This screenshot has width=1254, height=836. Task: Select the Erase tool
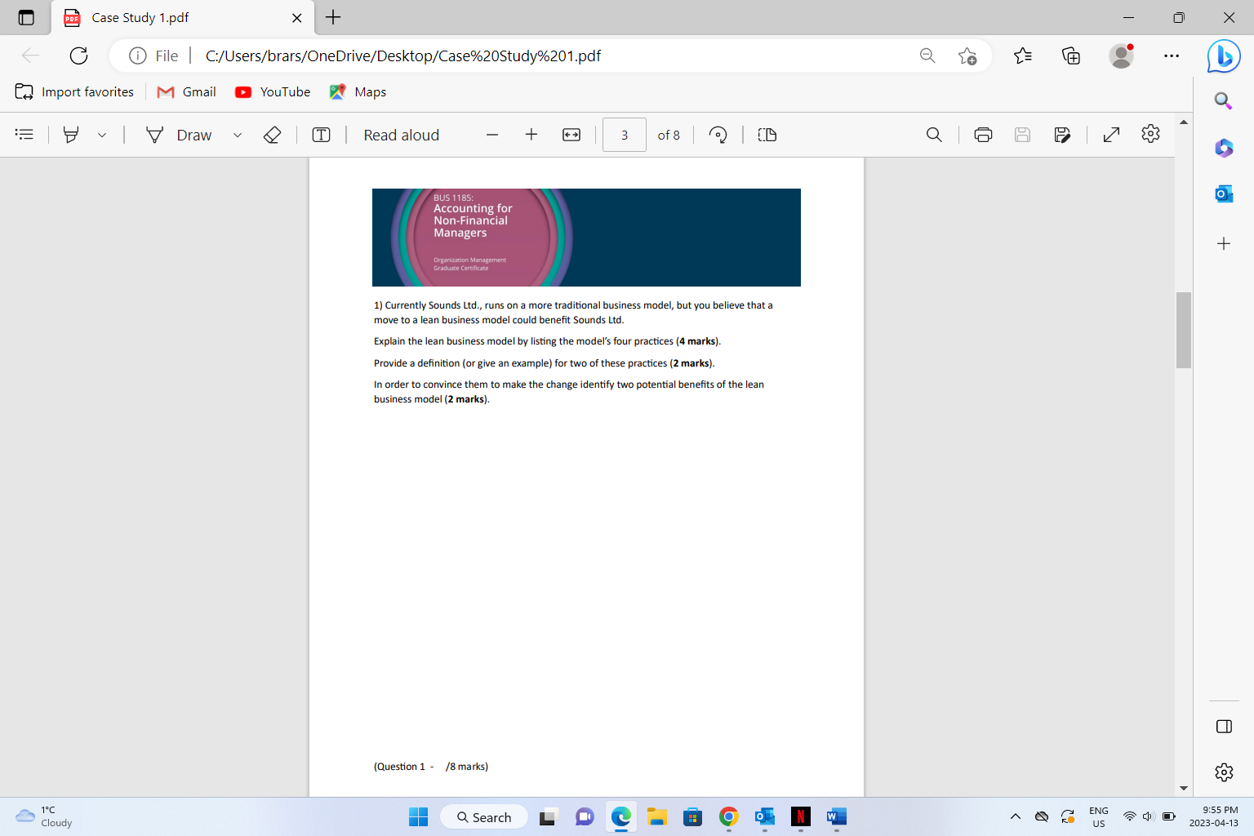(273, 135)
